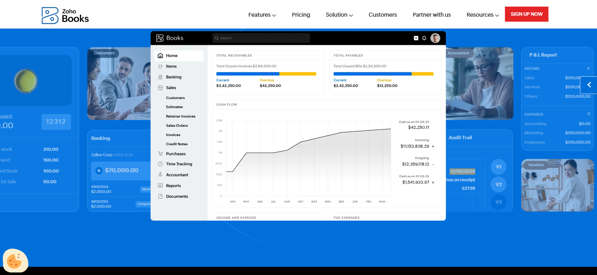Select the V2 version bubble
597x275 pixels.
(x=499, y=184)
